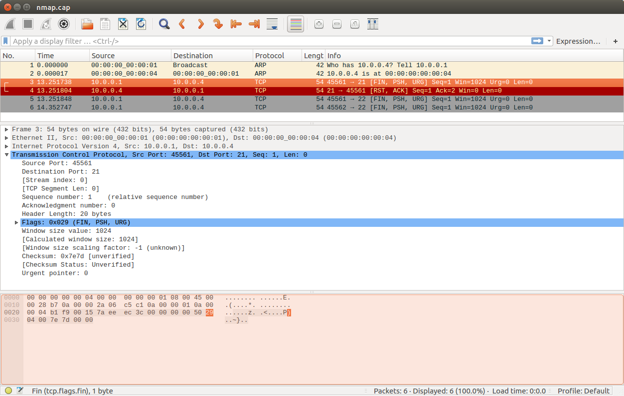Expand the Flags: 0x029 tree item
Screen dimensions: 624x396
click(x=16, y=222)
